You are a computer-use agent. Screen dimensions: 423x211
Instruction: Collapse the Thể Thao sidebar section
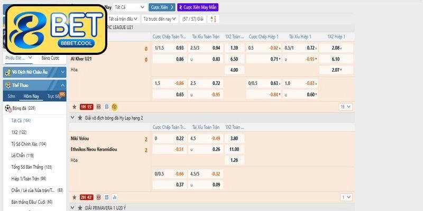(62, 84)
